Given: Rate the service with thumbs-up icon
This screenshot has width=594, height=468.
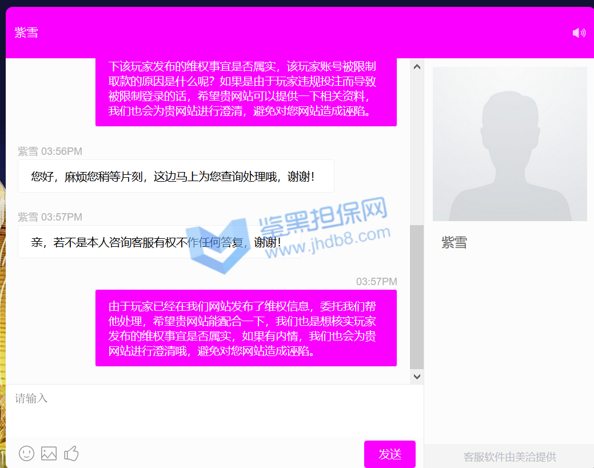Looking at the screenshot, I should point(71,454).
